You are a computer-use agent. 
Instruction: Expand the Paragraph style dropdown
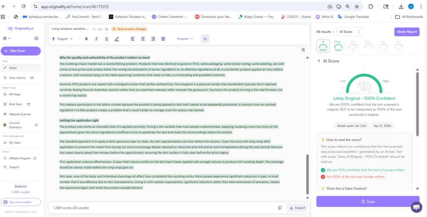coord(185,39)
